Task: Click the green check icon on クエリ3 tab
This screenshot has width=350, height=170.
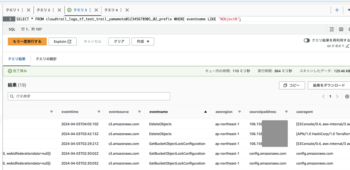Action: tap(69, 10)
